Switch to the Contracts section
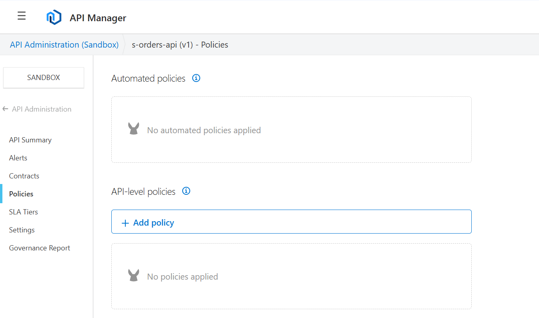 tap(24, 176)
